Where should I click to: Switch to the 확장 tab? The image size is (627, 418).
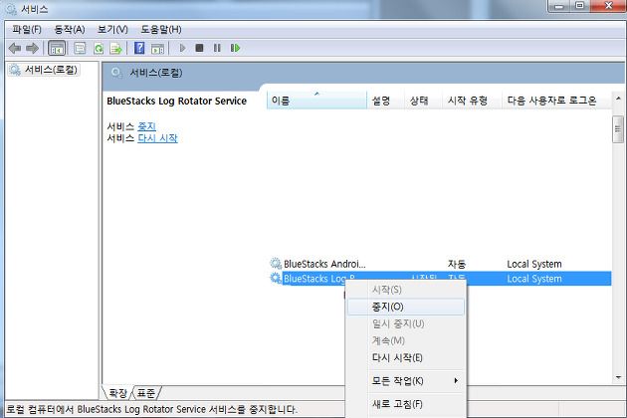click(117, 393)
